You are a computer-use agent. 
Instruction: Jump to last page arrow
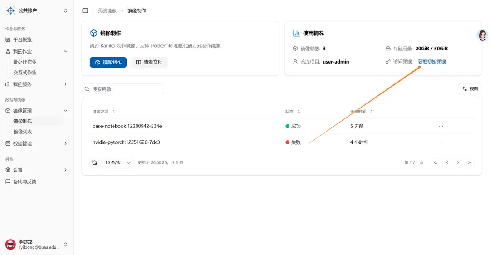pos(469,162)
